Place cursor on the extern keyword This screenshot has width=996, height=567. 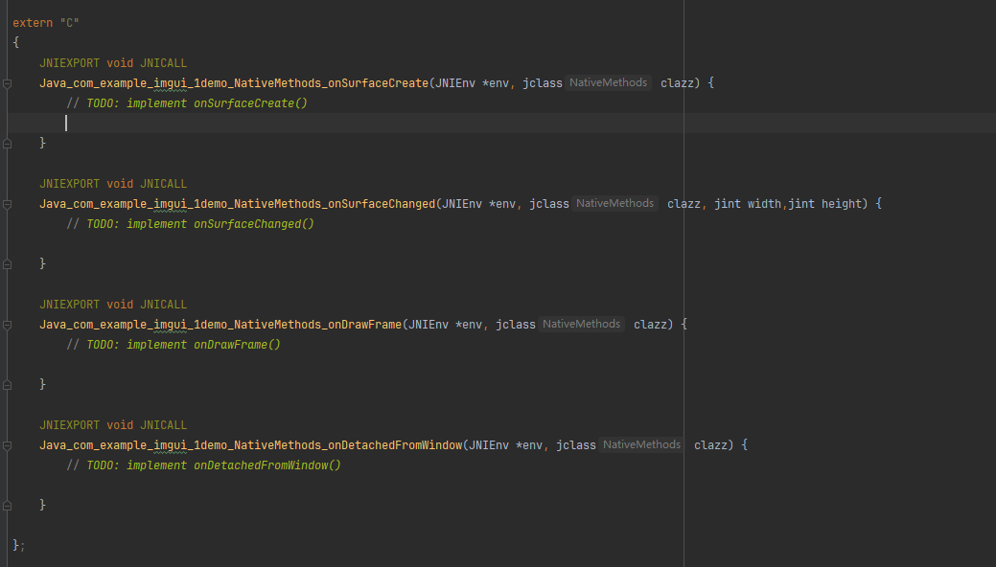click(32, 22)
